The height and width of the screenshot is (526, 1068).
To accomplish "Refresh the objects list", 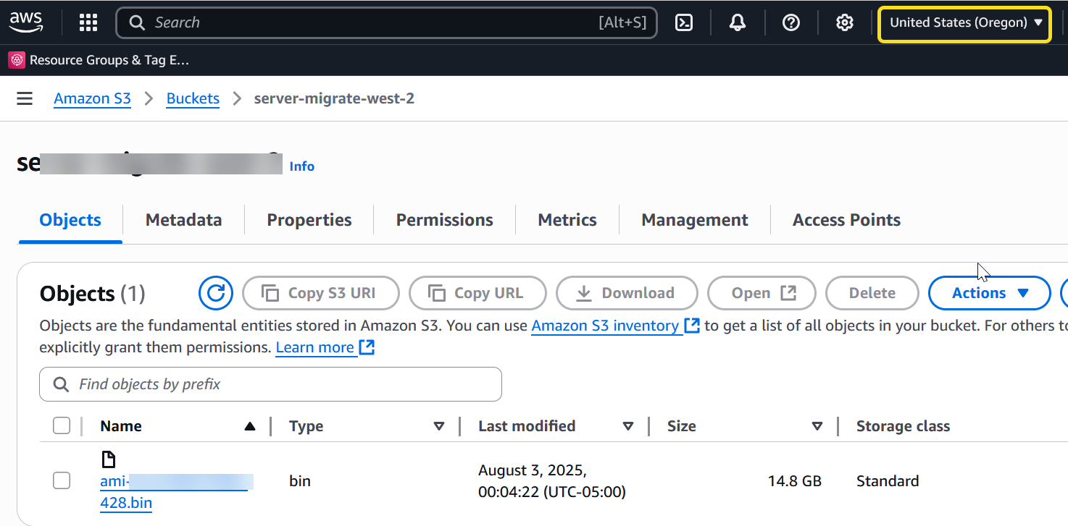I will [215, 293].
